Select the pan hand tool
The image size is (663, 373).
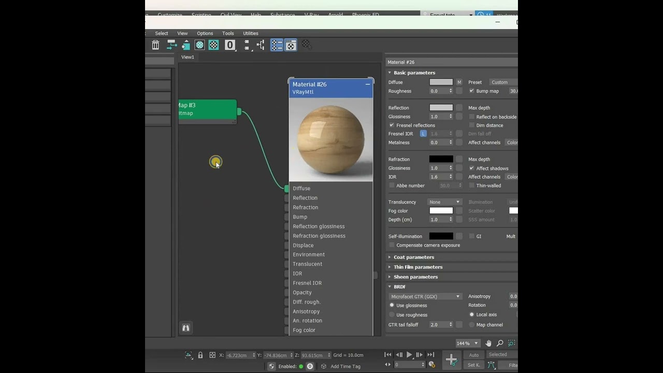pos(488,343)
